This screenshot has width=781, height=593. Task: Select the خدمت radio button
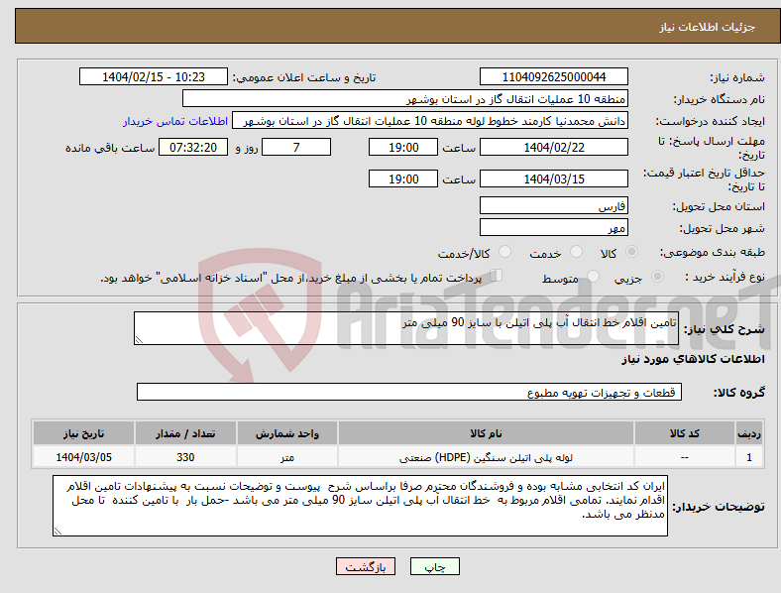(576, 252)
